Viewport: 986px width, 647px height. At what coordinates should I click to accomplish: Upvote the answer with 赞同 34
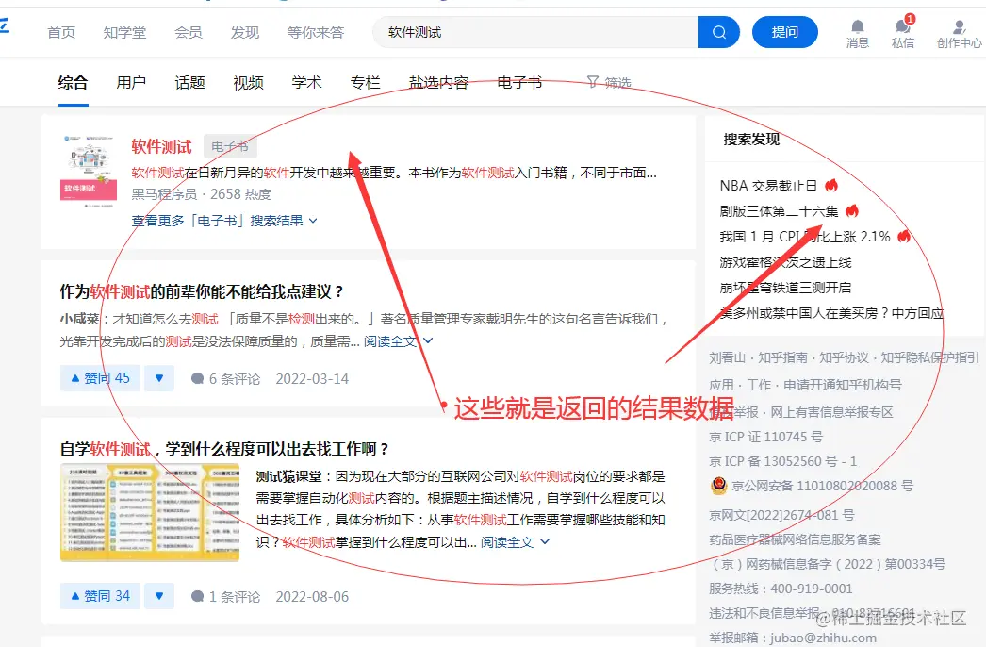point(101,596)
